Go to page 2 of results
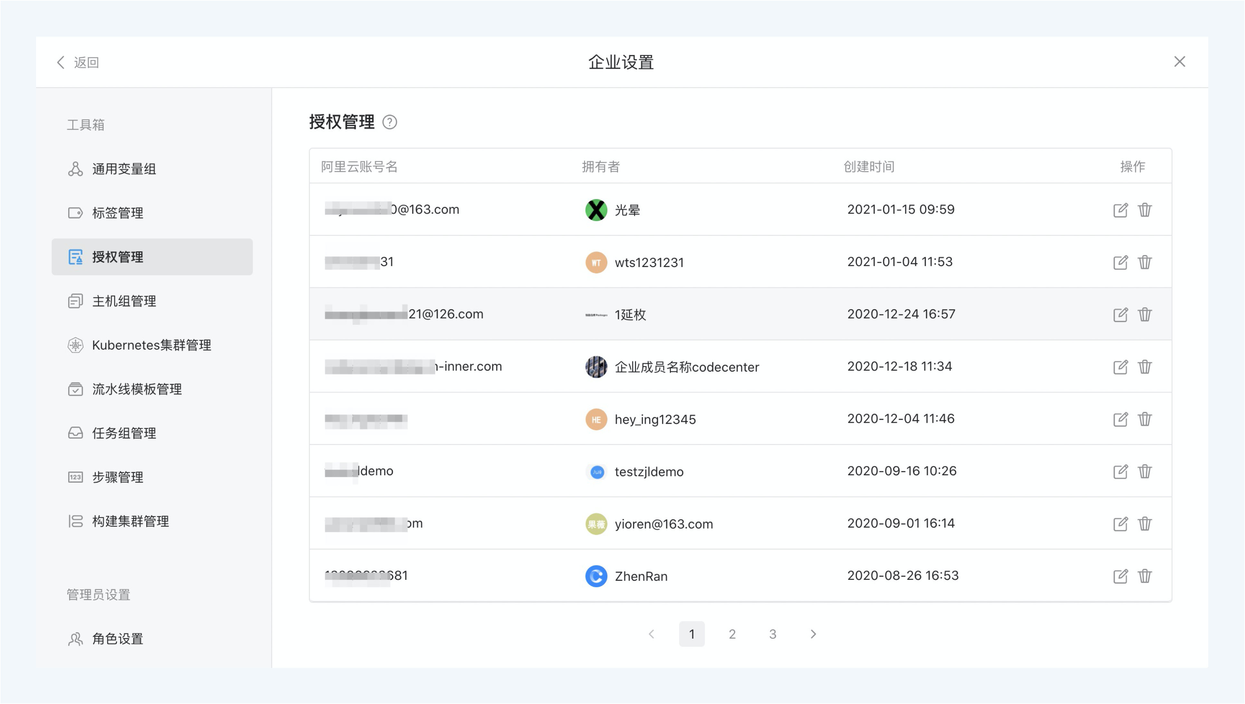The image size is (1245, 704). 732,634
